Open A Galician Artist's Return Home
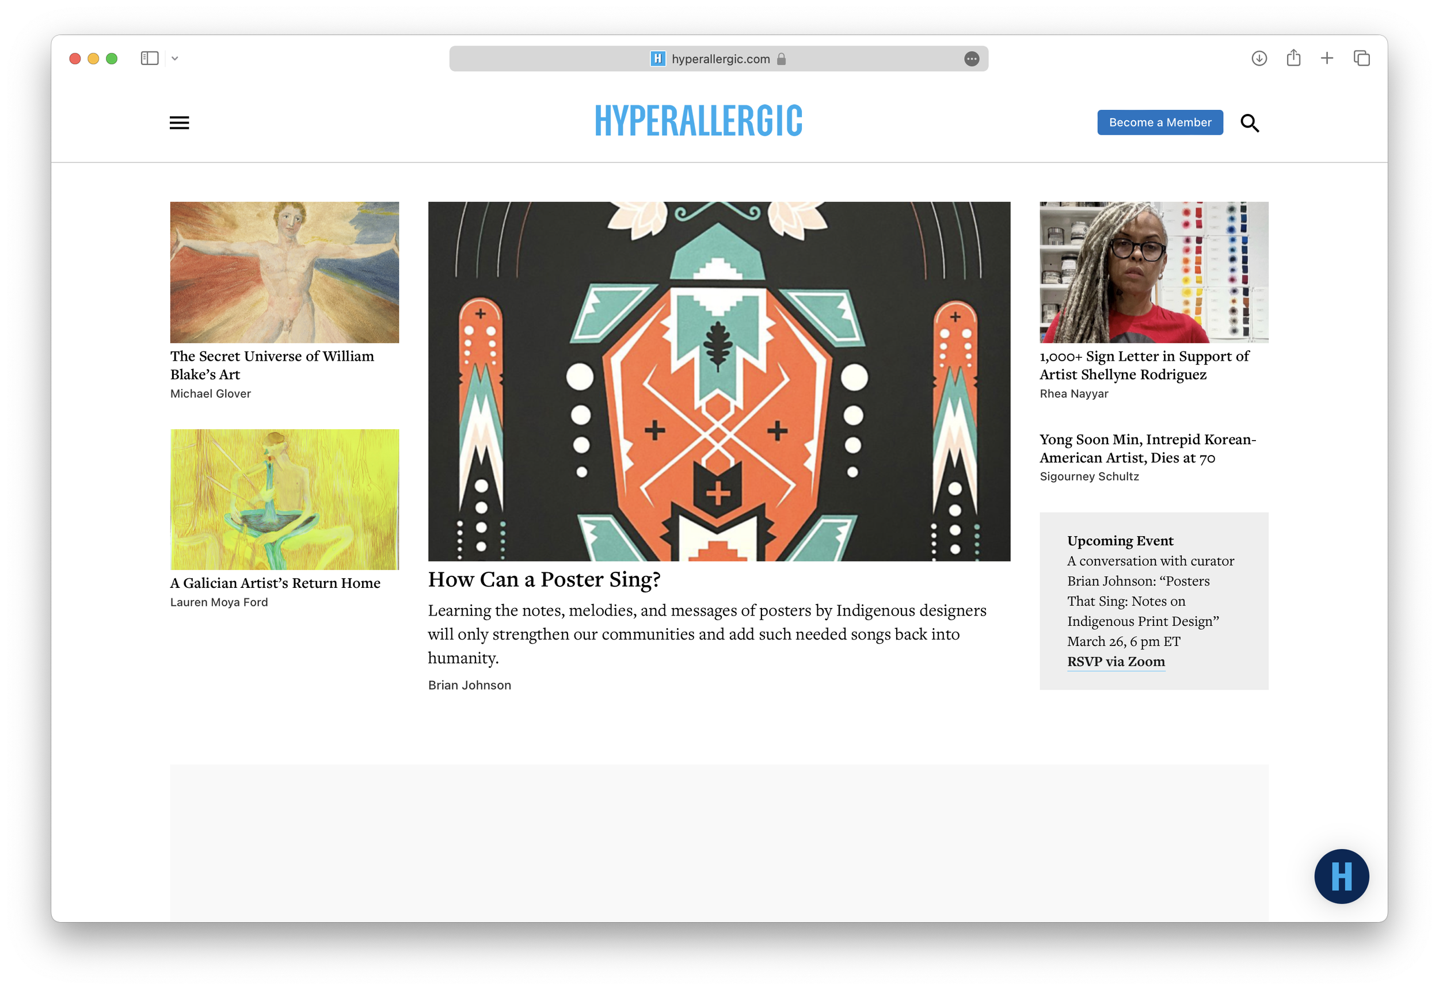Viewport: 1439px width, 990px height. 275,583
